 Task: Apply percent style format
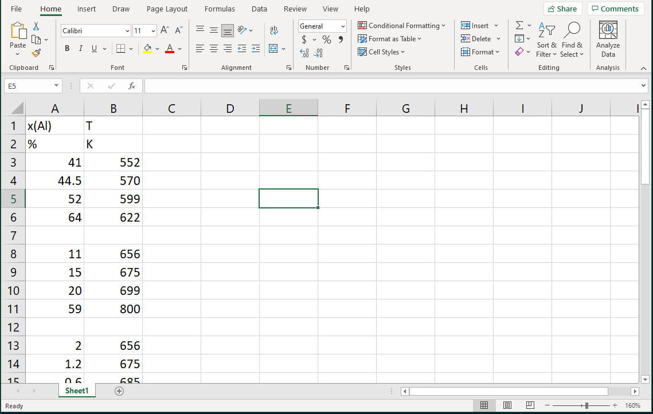326,40
